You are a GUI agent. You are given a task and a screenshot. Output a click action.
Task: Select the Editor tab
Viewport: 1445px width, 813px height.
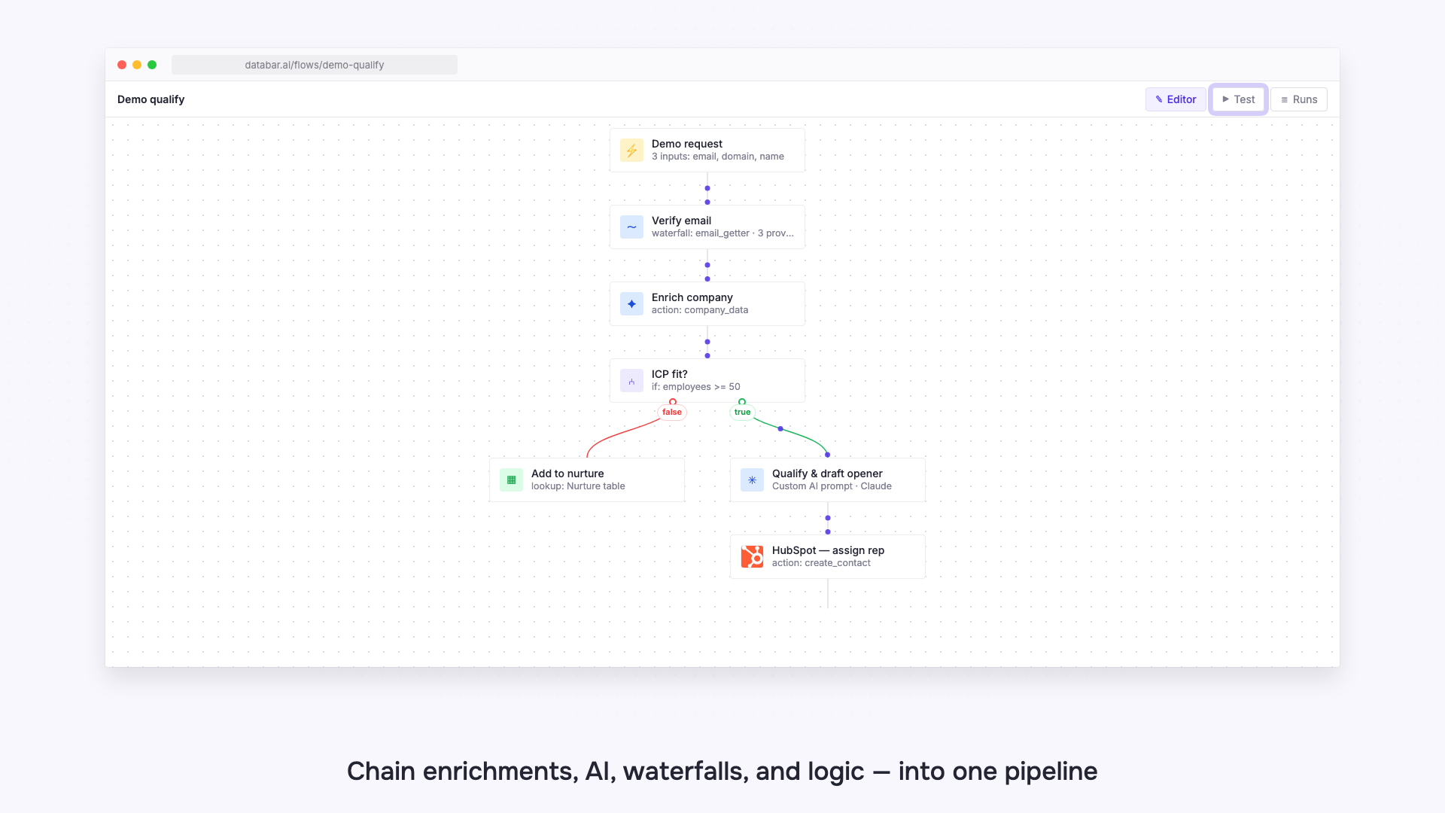click(x=1176, y=99)
